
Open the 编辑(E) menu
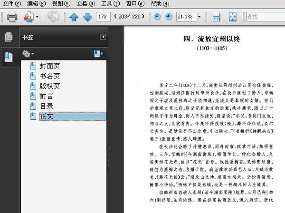tap(36, 3)
